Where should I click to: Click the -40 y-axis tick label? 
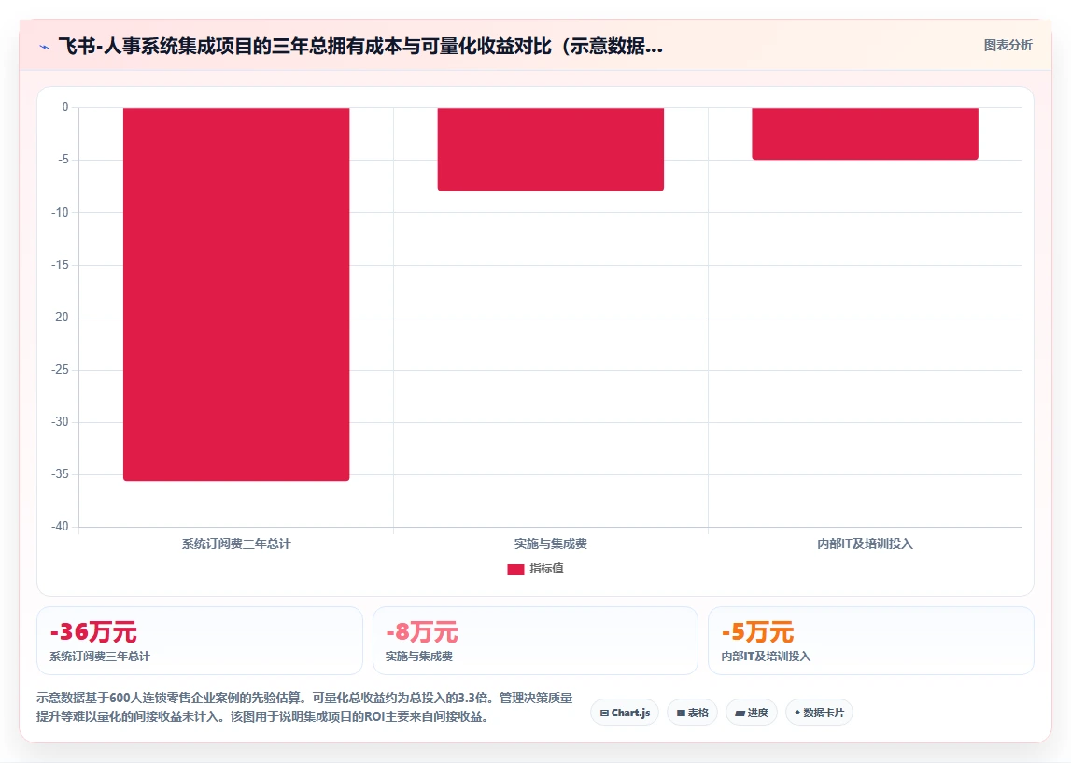60,526
